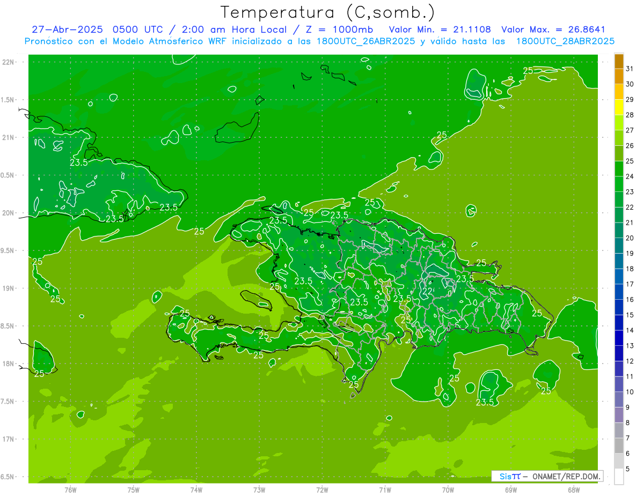Viewport: 644px width, 497px height.
Task: Pick the dark blue swatch between 13 and 14
Action: point(619,338)
